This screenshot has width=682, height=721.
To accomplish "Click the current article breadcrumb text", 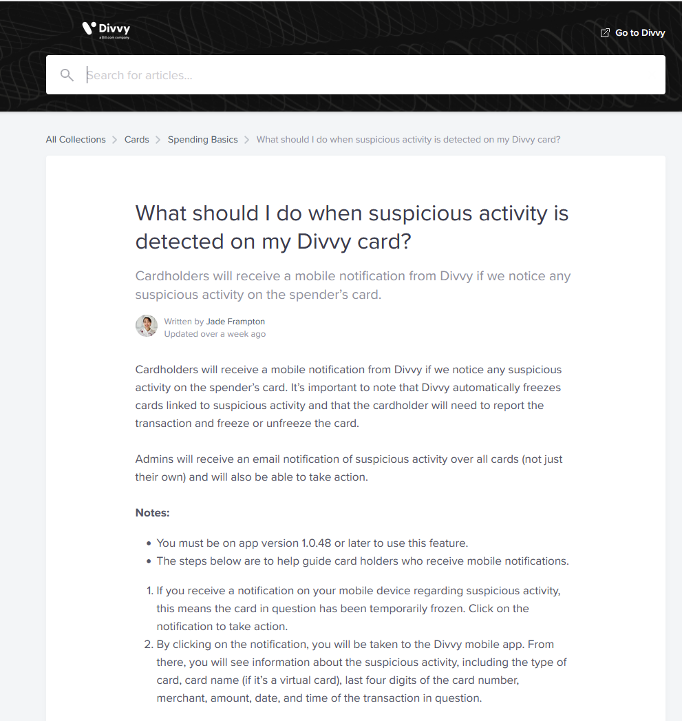I will (x=408, y=140).
